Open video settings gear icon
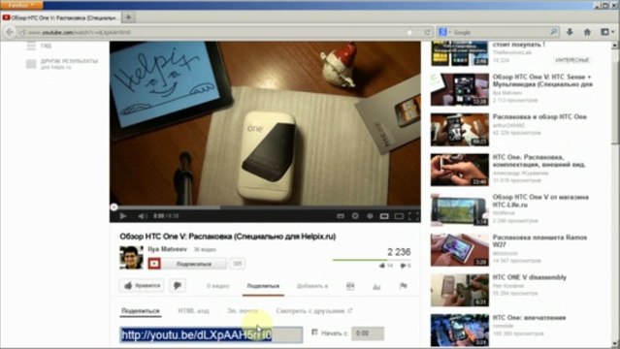This screenshot has width=620, height=349. (x=355, y=216)
